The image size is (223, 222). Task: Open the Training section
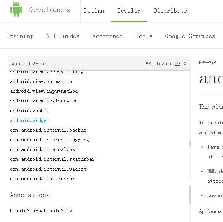(20, 36)
